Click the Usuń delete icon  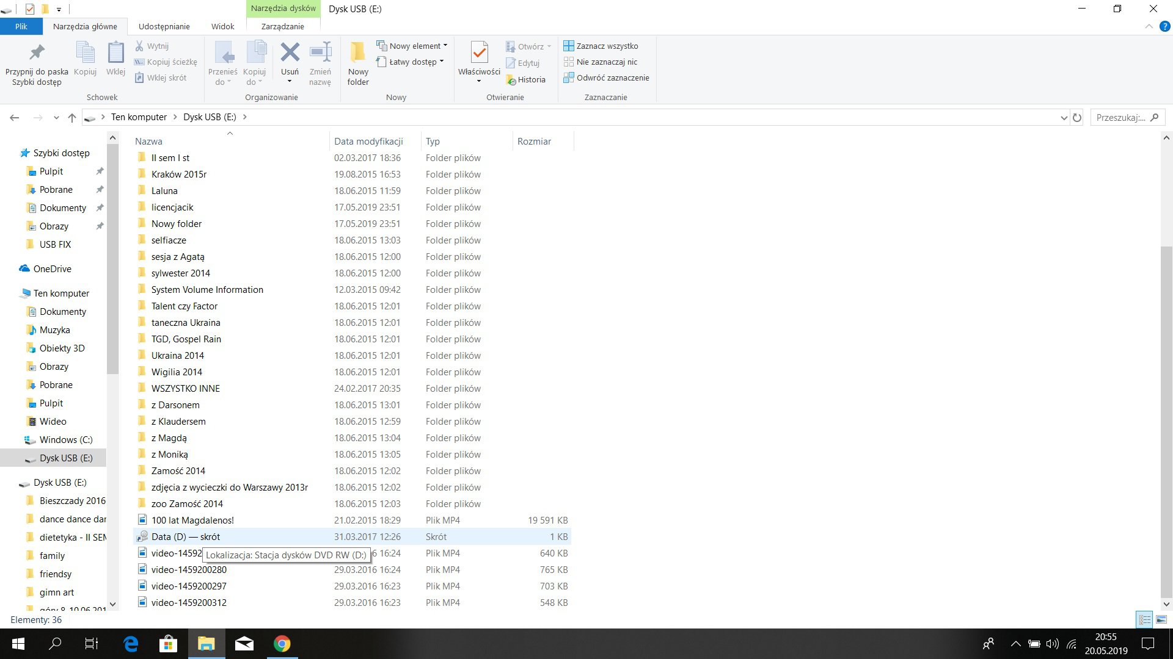coord(290,52)
